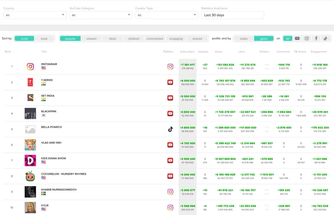Switch to gains view
The width and height of the screenshot is (334, 215).
click(264, 38)
